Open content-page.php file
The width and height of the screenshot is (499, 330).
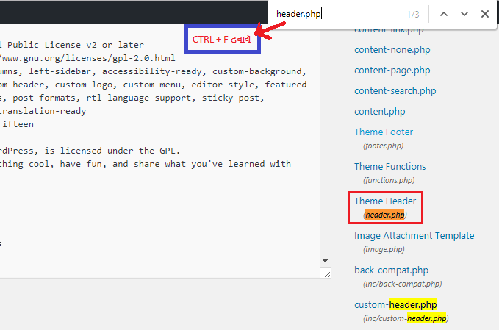[x=392, y=71]
